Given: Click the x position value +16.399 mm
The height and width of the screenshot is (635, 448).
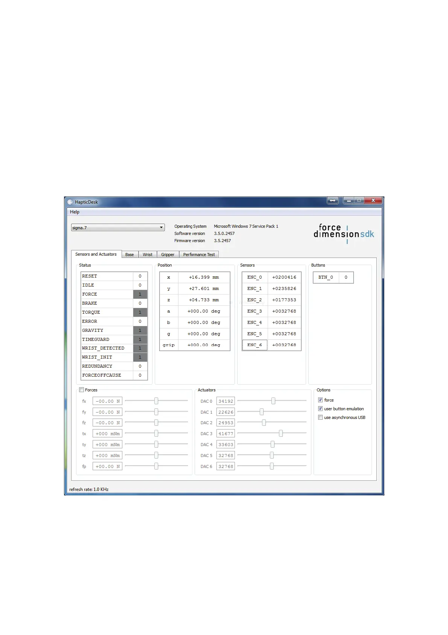Looking at the screenshot, I should click(x=204, y=277).
